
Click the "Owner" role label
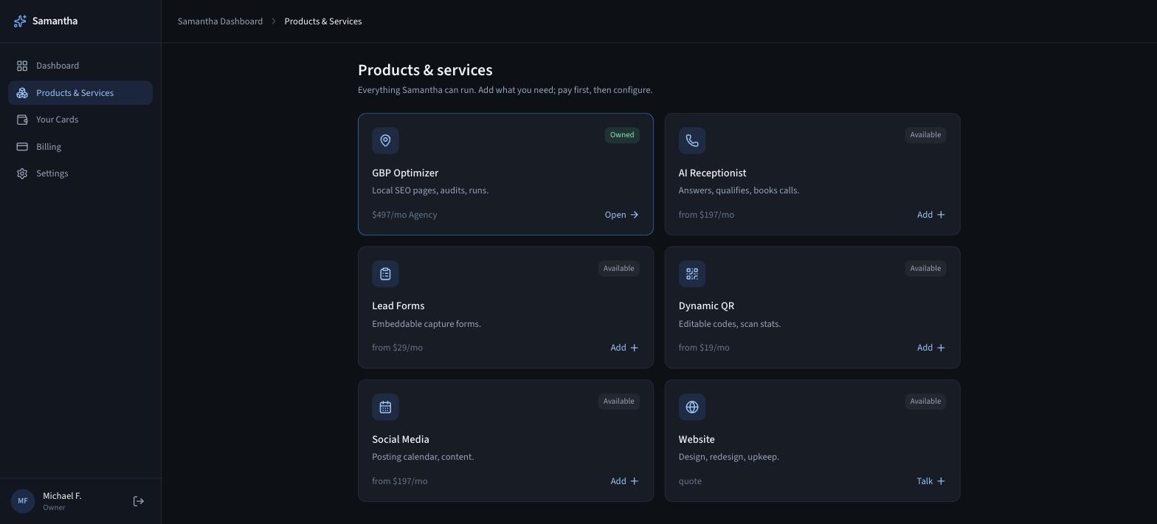54,508
